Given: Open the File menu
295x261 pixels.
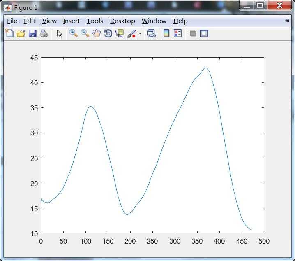Looking at the screenshot, I should click(x=12, y=21).
